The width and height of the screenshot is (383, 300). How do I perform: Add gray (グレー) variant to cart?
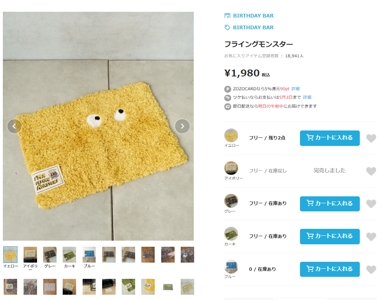(330, 204)
